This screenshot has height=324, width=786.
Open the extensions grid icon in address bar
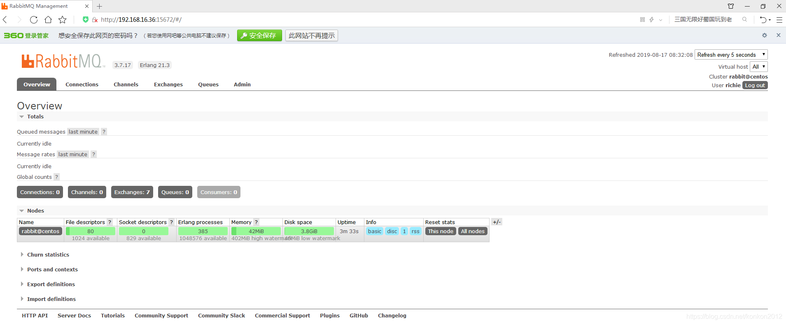pos(642,19)
